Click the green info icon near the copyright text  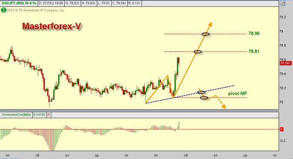(x=3, y=10)
